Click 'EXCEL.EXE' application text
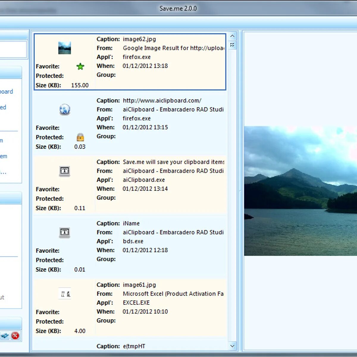 click(136, 303)
